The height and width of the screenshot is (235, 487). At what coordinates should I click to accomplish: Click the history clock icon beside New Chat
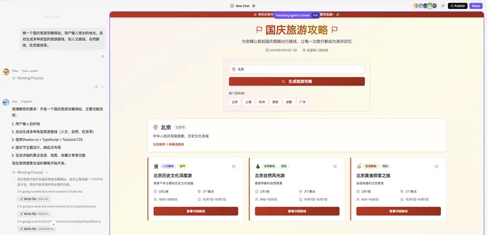[x=232, y=6]
